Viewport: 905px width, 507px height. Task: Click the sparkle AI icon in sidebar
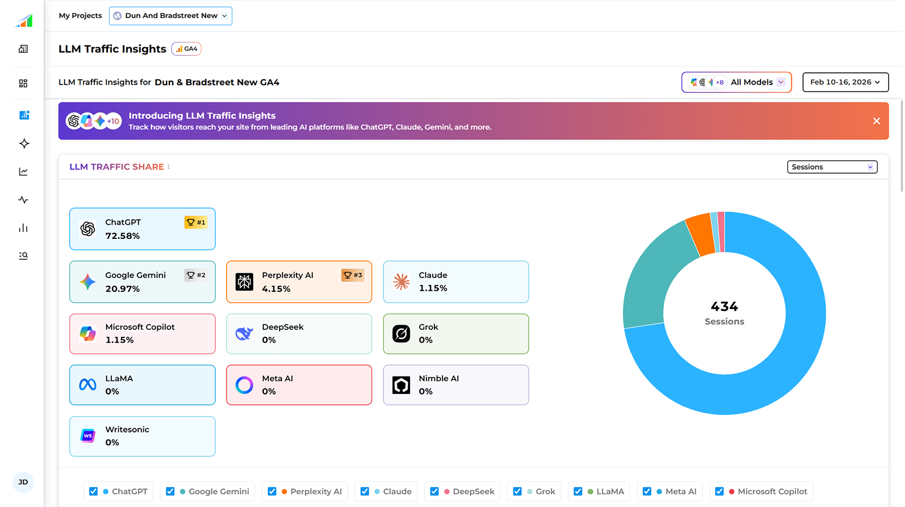click(24, 143)
